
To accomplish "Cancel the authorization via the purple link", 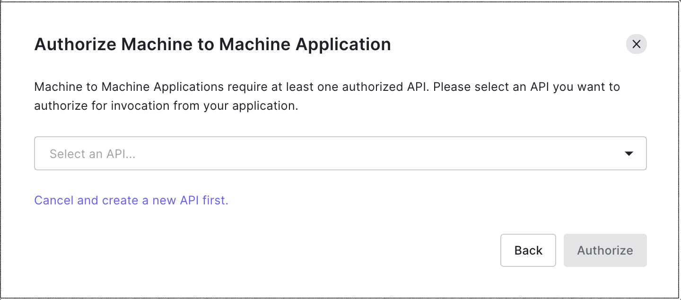I will tap(131, 200).
